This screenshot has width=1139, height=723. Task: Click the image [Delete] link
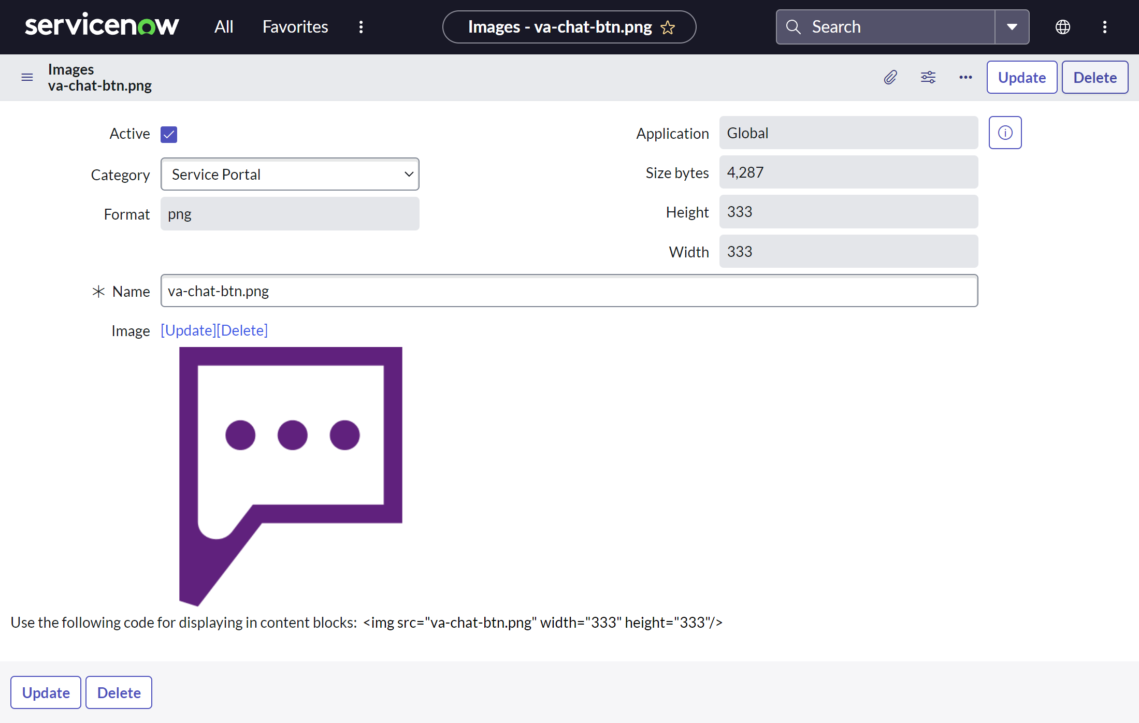pyautogui.click(x=242, y=330)
